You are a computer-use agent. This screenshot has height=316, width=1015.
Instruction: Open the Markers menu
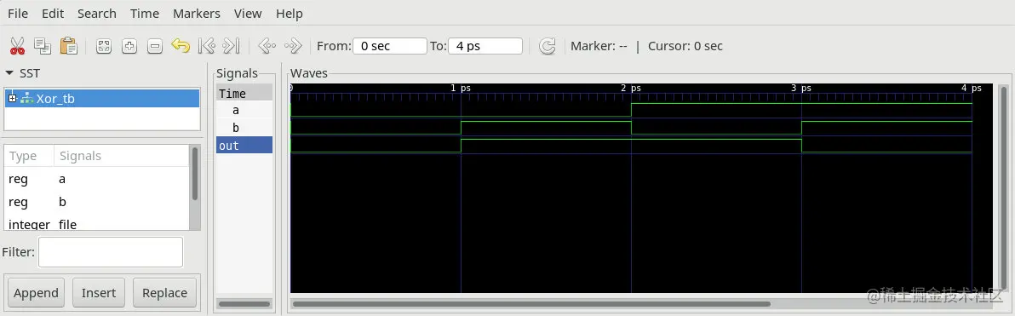[x=197, y=13]
